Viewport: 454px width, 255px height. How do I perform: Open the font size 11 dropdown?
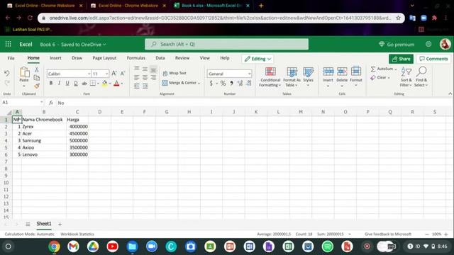106,74
